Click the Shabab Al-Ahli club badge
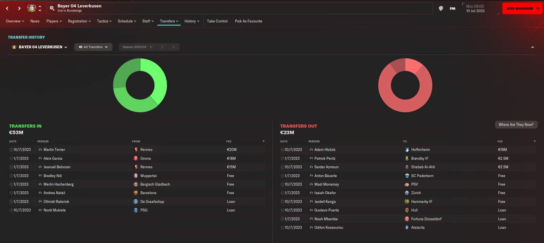 (x=407, y=167)
